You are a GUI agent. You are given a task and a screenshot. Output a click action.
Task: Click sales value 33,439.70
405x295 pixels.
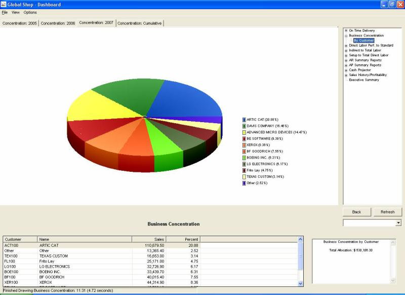[155, 272]
